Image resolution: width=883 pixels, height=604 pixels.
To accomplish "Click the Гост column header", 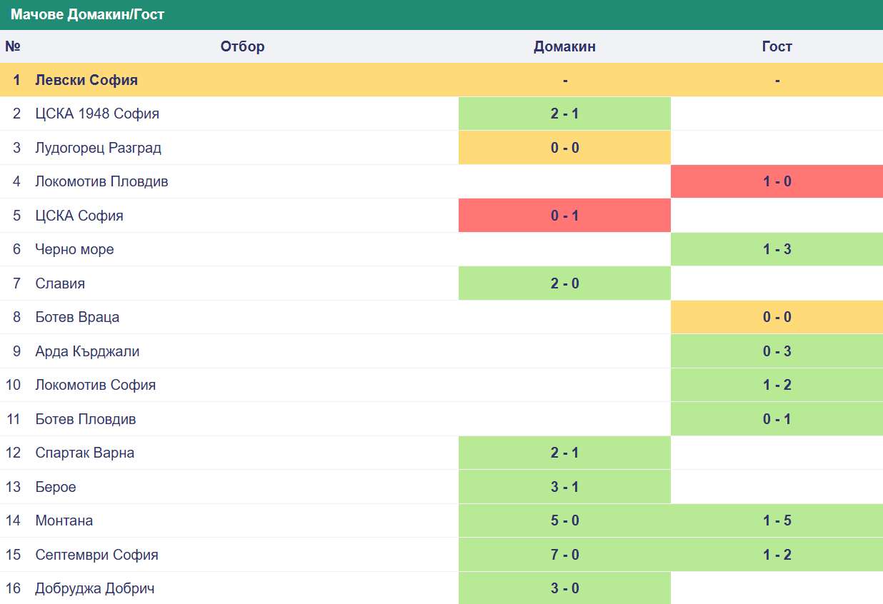I will tap(777, 46).
